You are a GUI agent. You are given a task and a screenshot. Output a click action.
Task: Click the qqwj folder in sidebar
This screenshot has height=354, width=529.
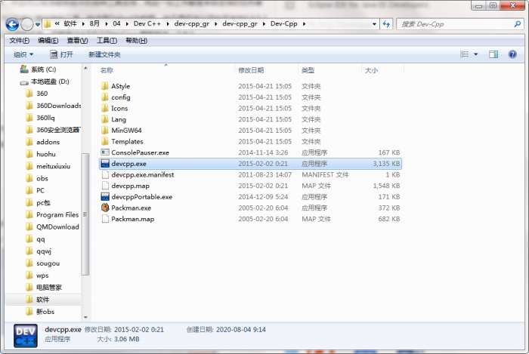39,251
